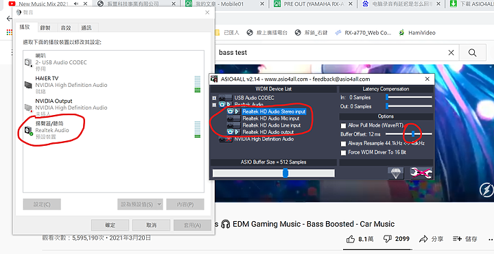Open the RX-a770_Web Co... bookmark
The image size is (494, 254).
363,33
